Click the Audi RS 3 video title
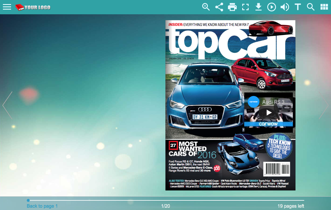The height and width of the screenshot is (210, 331). pos(275,102)
